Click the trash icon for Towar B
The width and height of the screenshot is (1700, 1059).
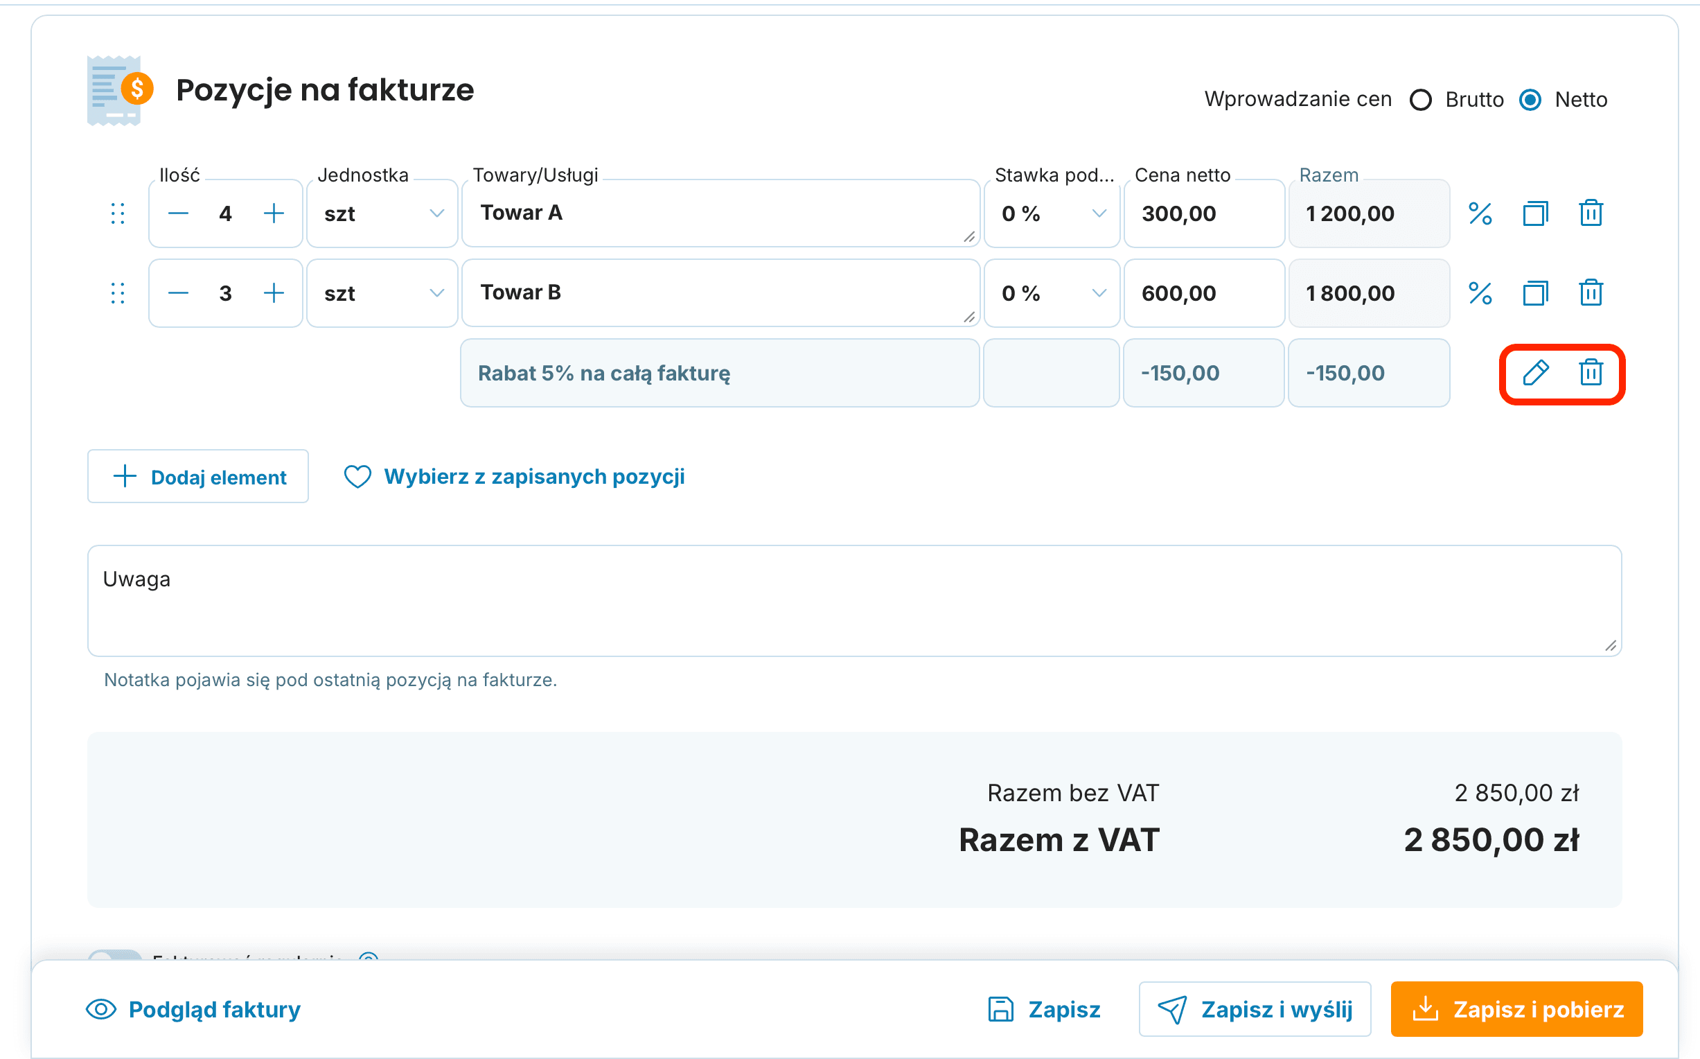1590,292
